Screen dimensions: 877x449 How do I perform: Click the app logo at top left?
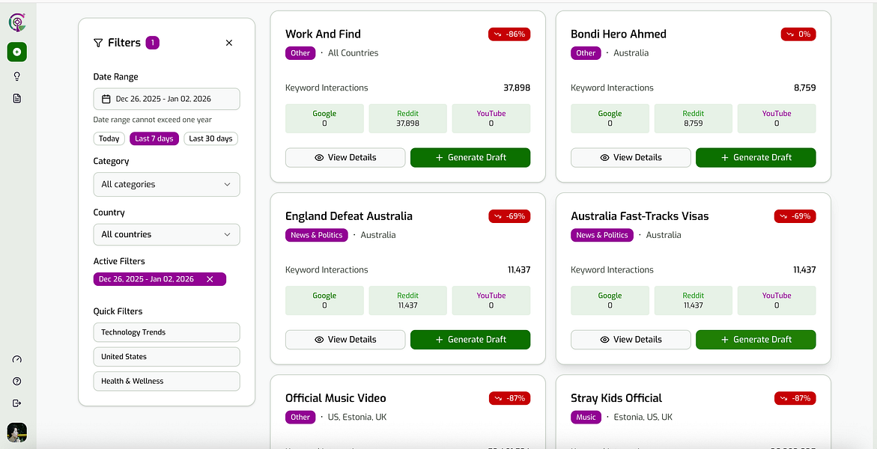[17, 22]
